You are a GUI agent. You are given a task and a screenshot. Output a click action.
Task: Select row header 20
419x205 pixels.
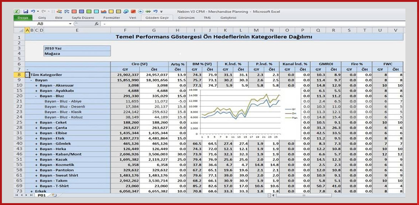tap(19, 96)
